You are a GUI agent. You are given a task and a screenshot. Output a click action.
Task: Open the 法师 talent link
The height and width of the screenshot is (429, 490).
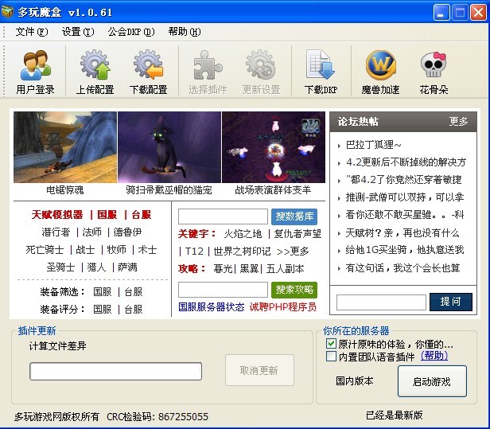click(x=92, y=232)
